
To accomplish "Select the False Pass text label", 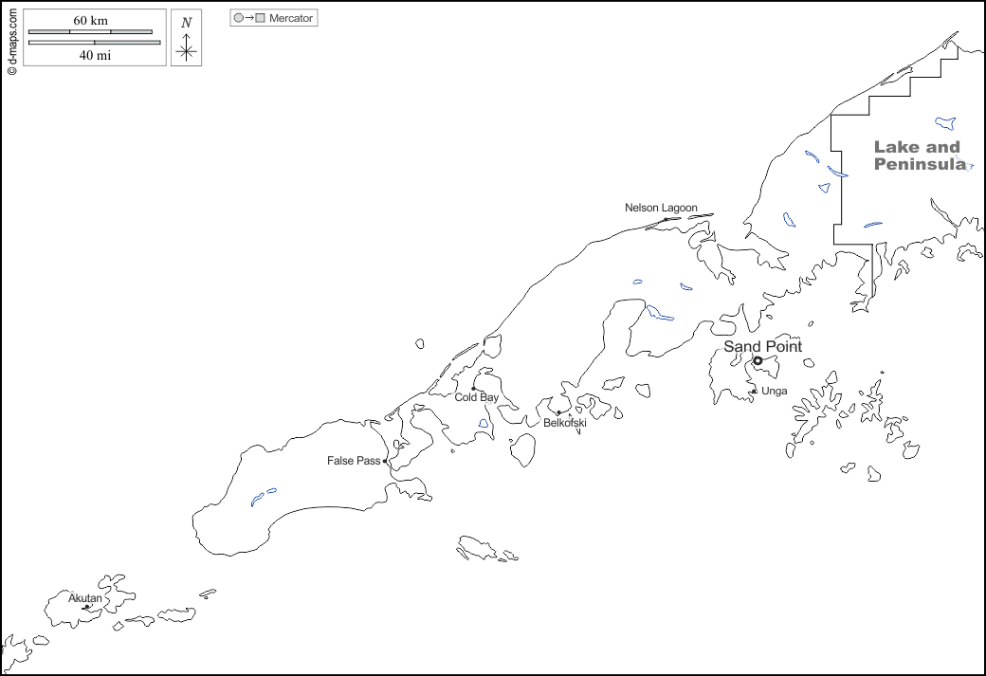I will click(x=353, y=461).
